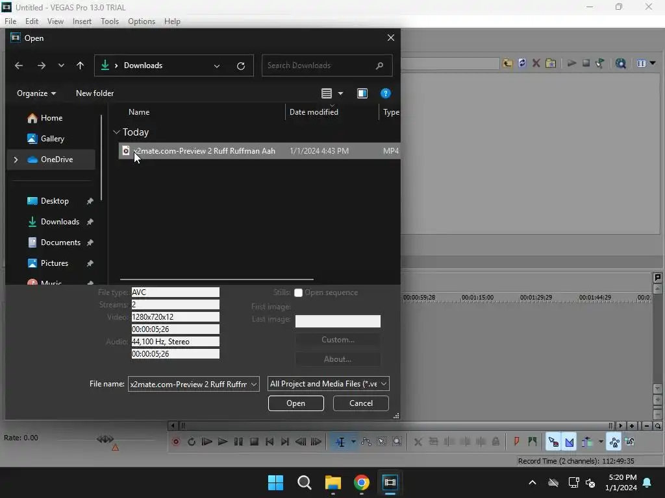
Task: Click the Open button in dialog
Action: pyautogui.click(x=295, y=403)
